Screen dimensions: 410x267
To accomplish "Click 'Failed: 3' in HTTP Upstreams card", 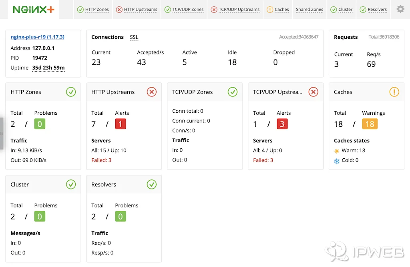I will coord(101,160).
